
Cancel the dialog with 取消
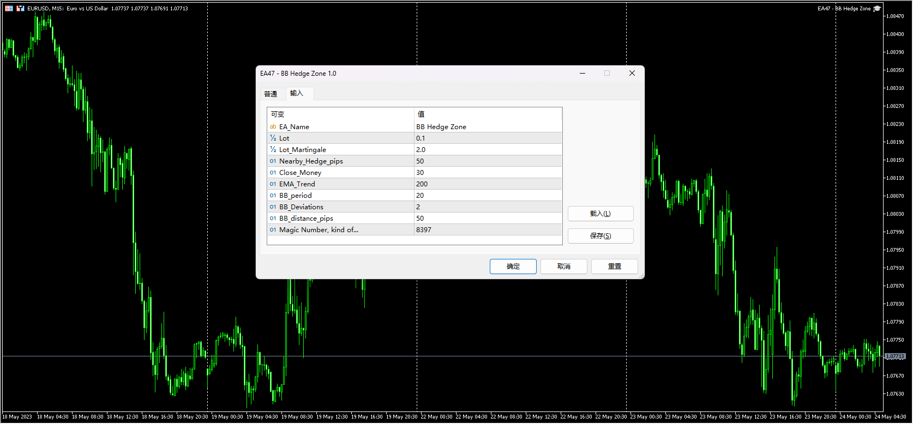(563, 266)
